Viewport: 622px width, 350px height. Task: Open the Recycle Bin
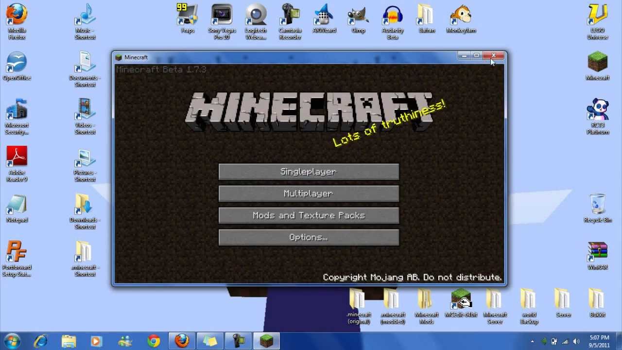[x=598, y=208]
